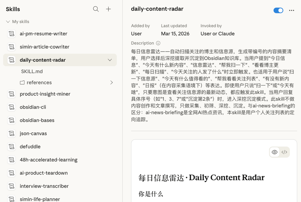Click the search skills magnifier icon
The image size is (301, 202).
coord(96,9)
